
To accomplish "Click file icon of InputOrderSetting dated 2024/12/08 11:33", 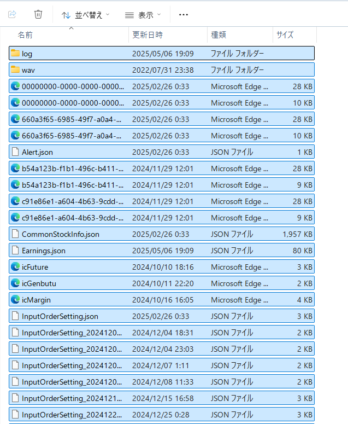I will [x=15, y=382].
